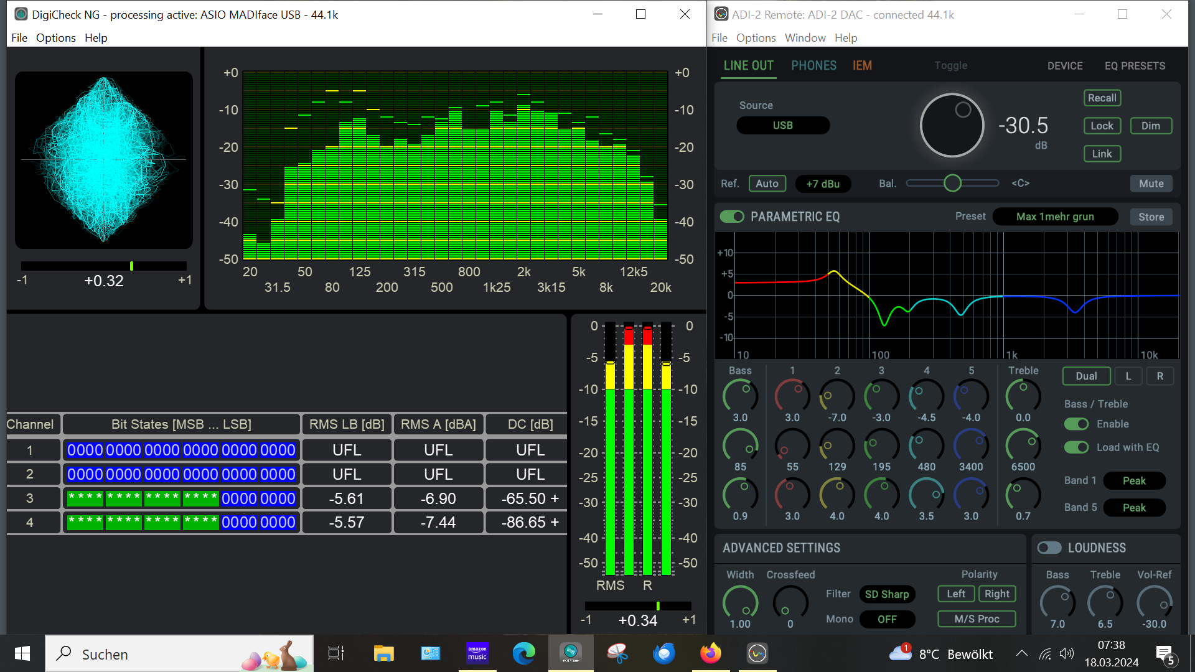Adjust the Loudness Treble knob at 6.5
This screenshot has height=672, width=1195.
(1105, 602)
